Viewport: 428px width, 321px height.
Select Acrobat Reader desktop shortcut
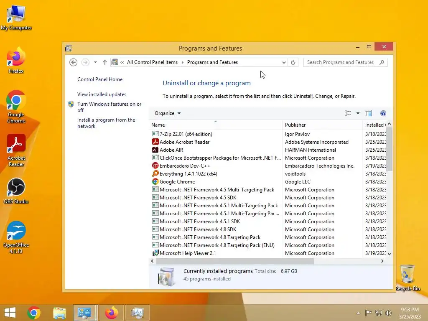[16, 150]
